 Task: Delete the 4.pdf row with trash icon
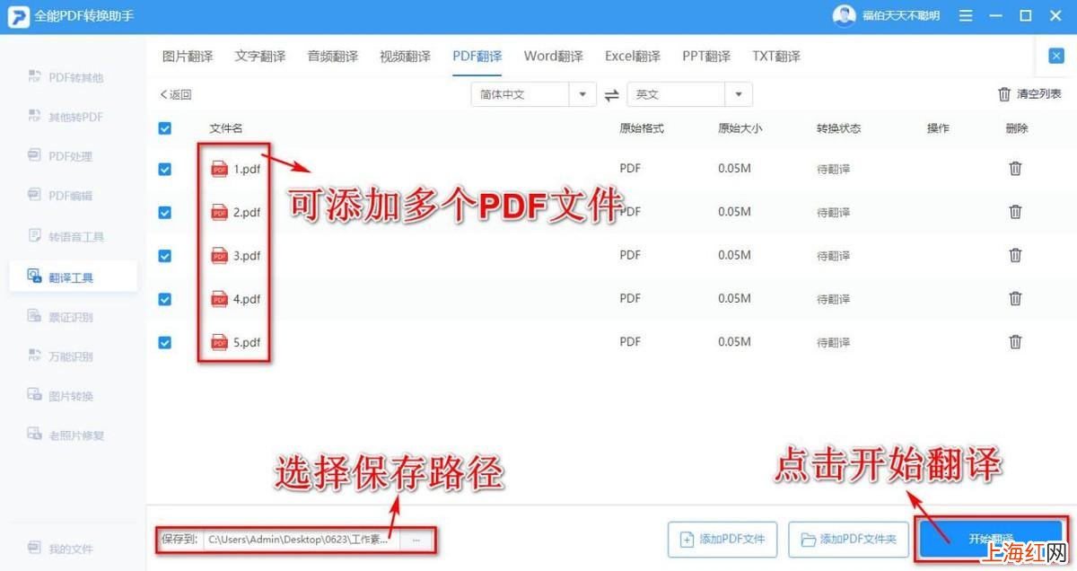coord(1015,298)
